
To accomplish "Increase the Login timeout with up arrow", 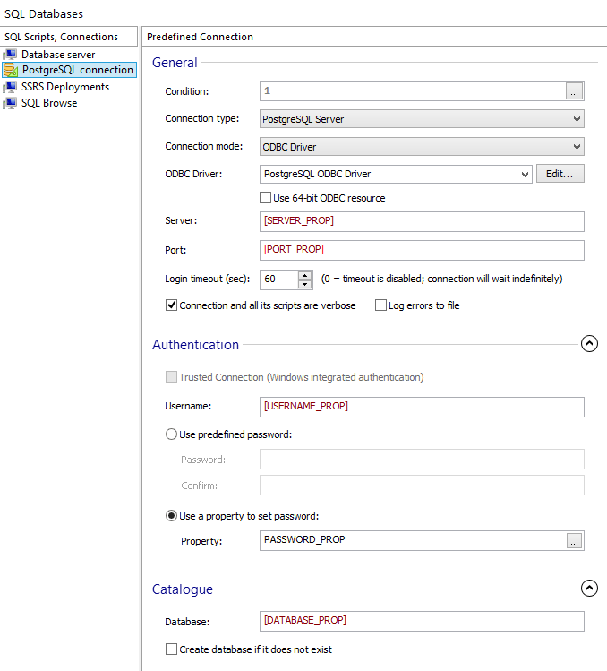I will click(x=304, y=276).
